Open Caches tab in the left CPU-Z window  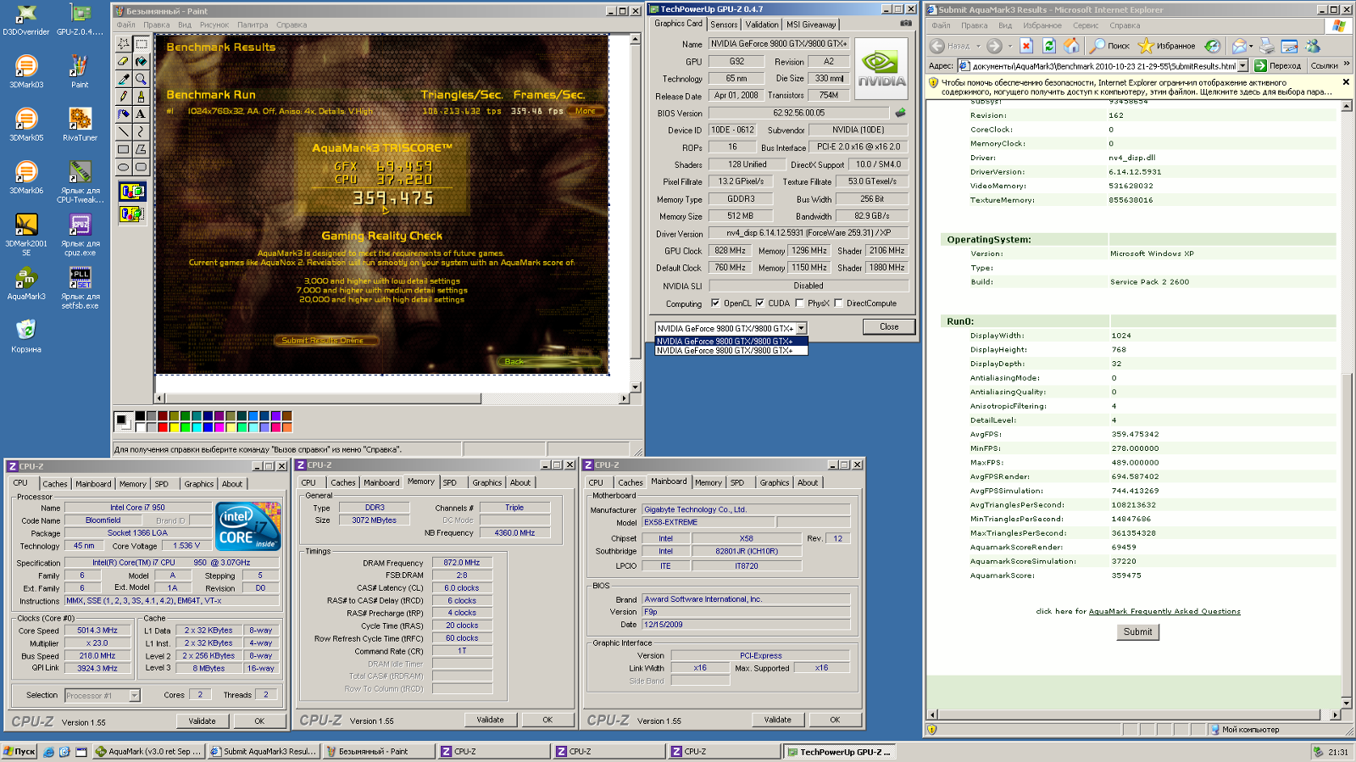(x=55, y=484)
